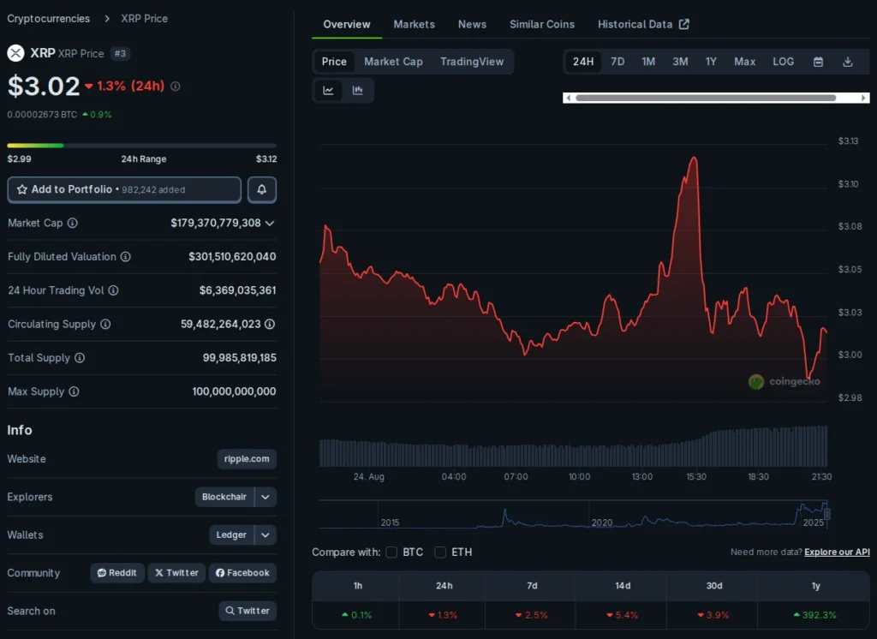The width and height of the screenshot is (877, 639).
Task: Switch to line chart view icon
Action: 328,90
